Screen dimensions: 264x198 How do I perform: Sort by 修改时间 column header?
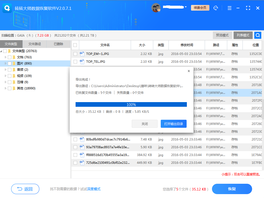pos(187,45)
